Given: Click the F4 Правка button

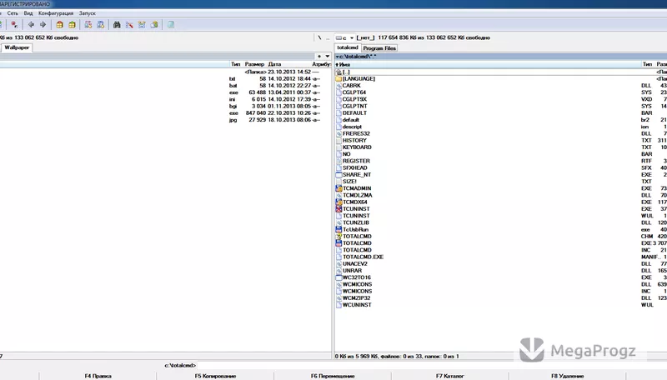Looking at the screenshot, I should point(98,376).
